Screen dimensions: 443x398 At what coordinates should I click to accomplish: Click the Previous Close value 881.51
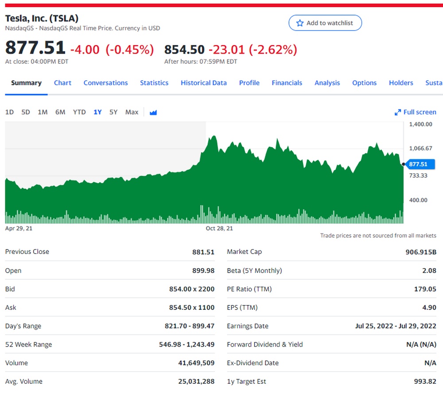pyautogui.click(x=203, y=252)
